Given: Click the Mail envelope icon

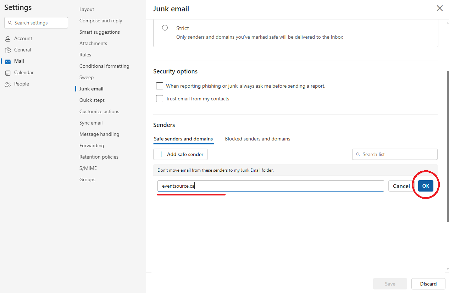Looking at the screenshot, I should coord(8,61).
